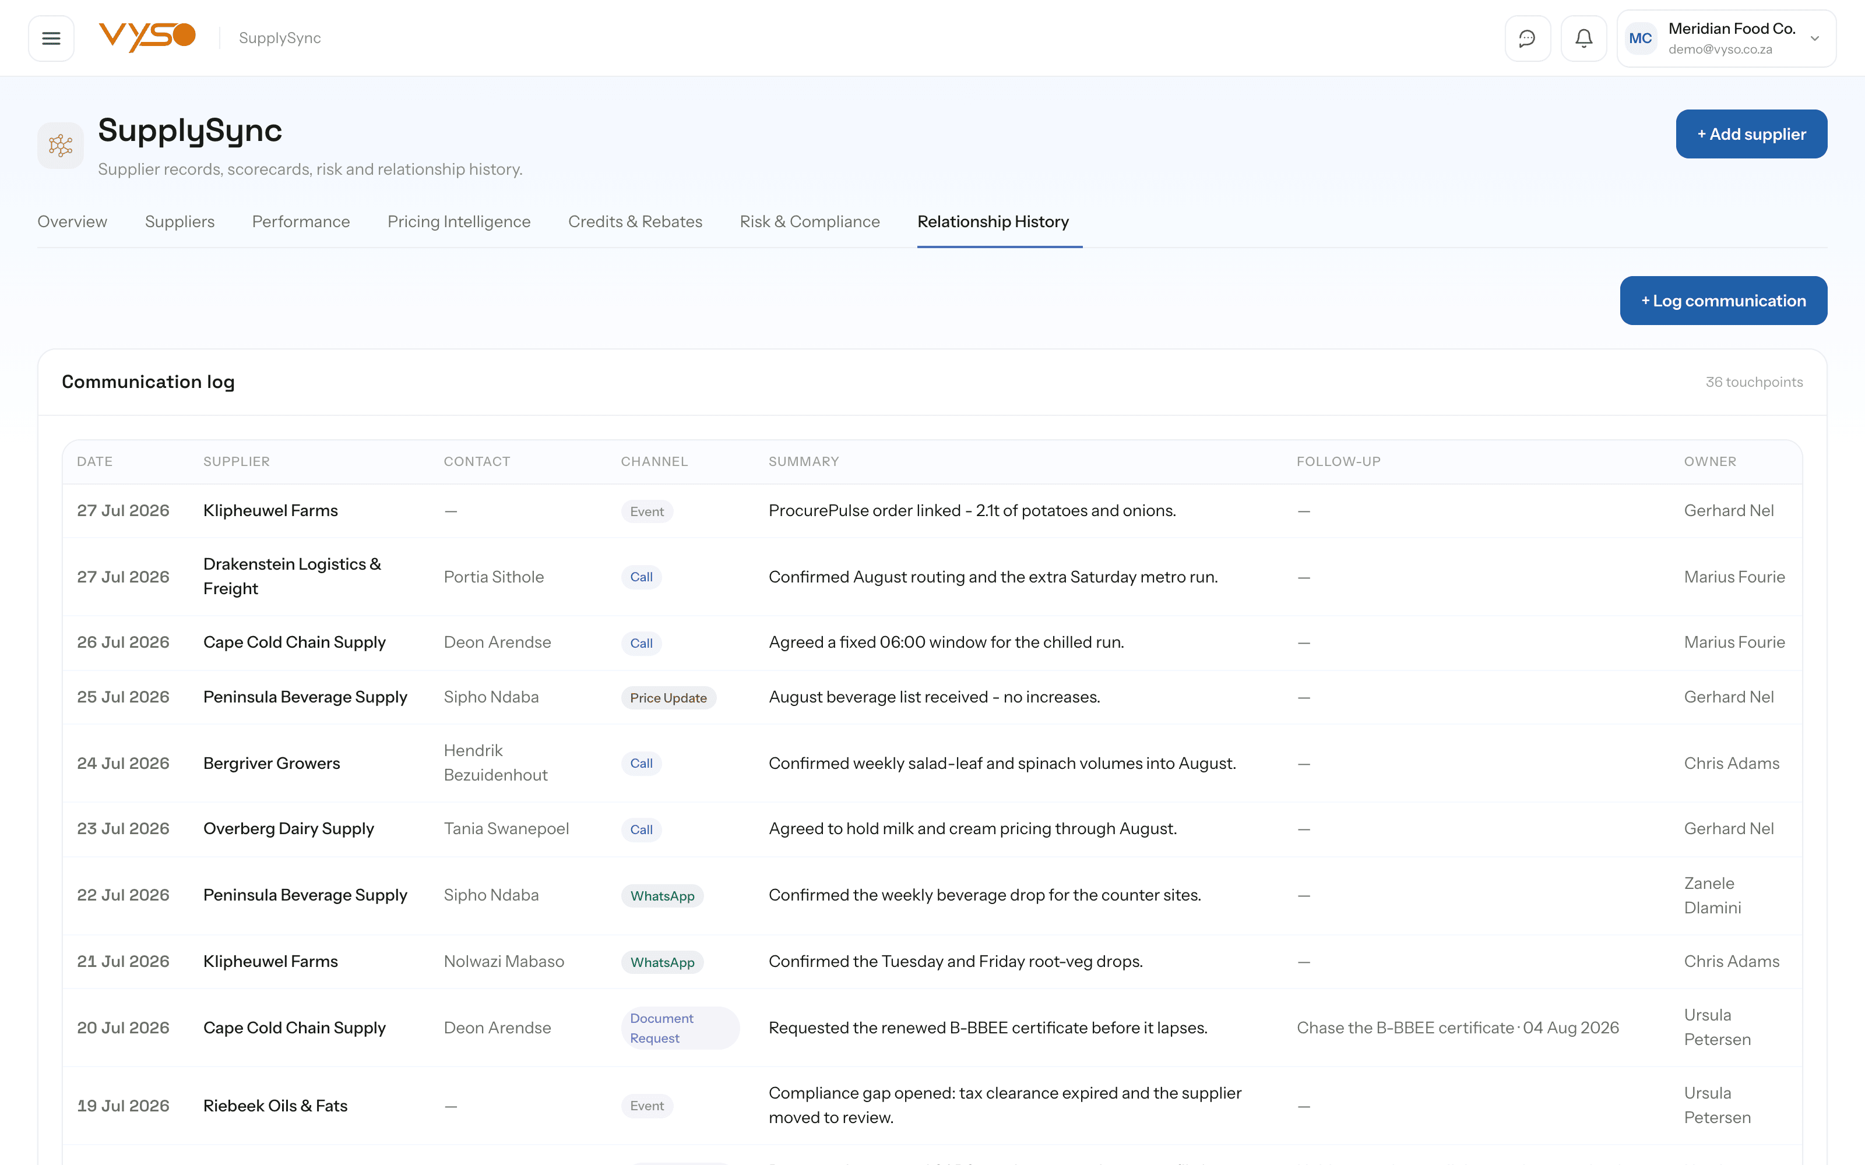Open the Pricing Intelligence tab

coord(459,222)
